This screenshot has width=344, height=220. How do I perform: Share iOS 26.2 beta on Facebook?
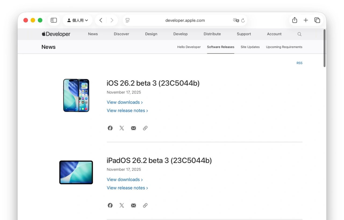110,128
